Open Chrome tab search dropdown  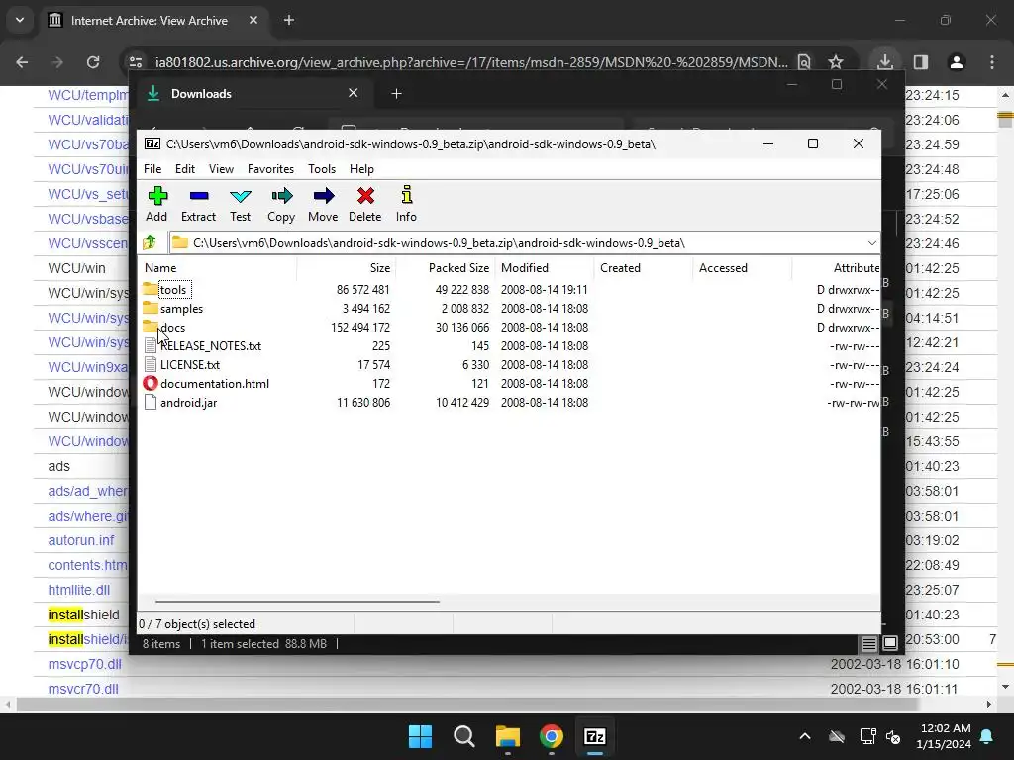pos(20,20)
